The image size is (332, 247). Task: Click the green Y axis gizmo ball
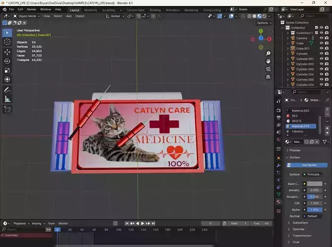(261, 31)
